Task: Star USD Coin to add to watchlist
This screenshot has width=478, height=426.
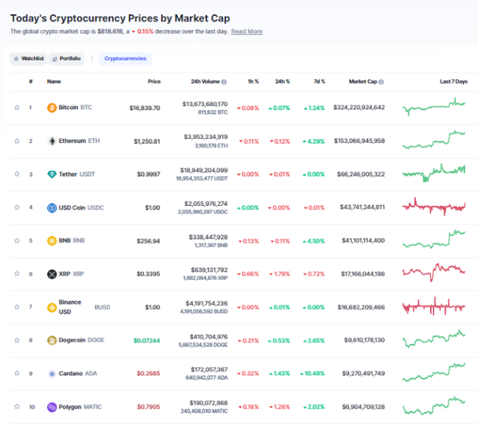Action: click(17, 207)
